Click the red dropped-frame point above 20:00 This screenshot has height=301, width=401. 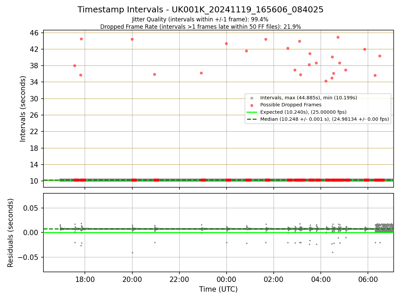point(132,39)
